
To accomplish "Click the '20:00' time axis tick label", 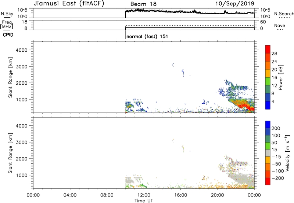I will (x=218, y=195).
